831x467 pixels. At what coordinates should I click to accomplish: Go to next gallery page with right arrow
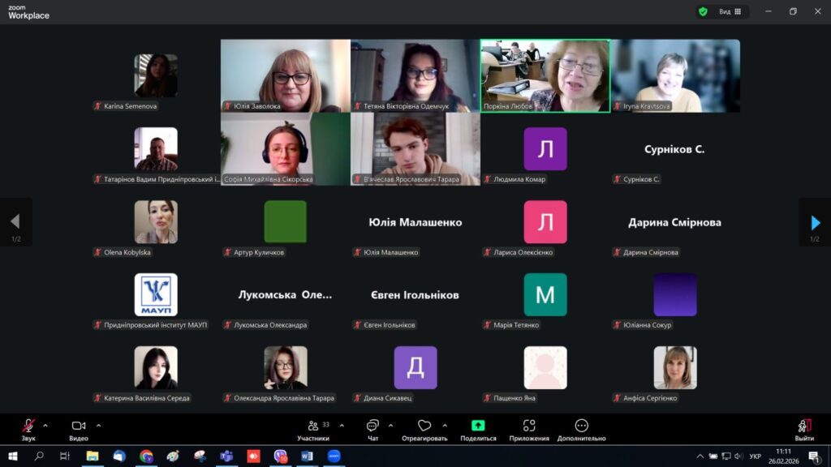pyautogui.click(x=815, y=222)
